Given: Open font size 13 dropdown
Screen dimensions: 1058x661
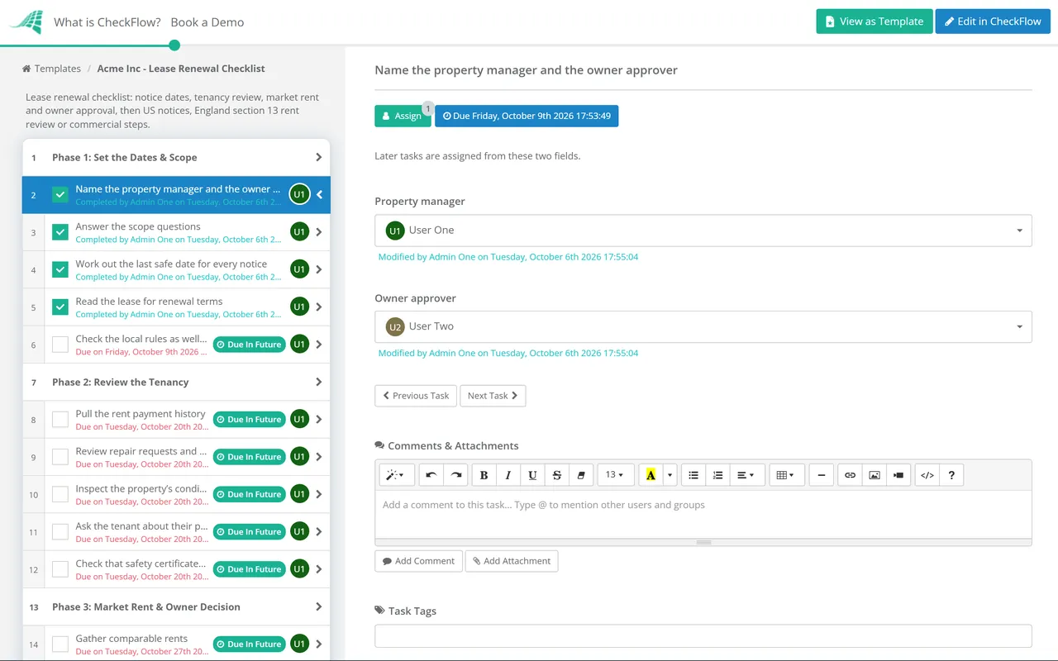Looking at the screenshot, I should click(616, 475).
